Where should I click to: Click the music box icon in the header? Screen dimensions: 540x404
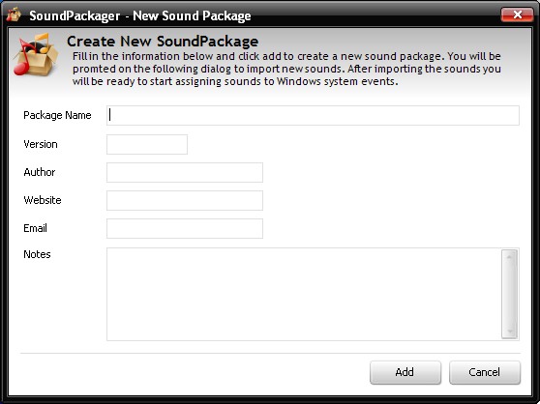[x=36, y=54]
